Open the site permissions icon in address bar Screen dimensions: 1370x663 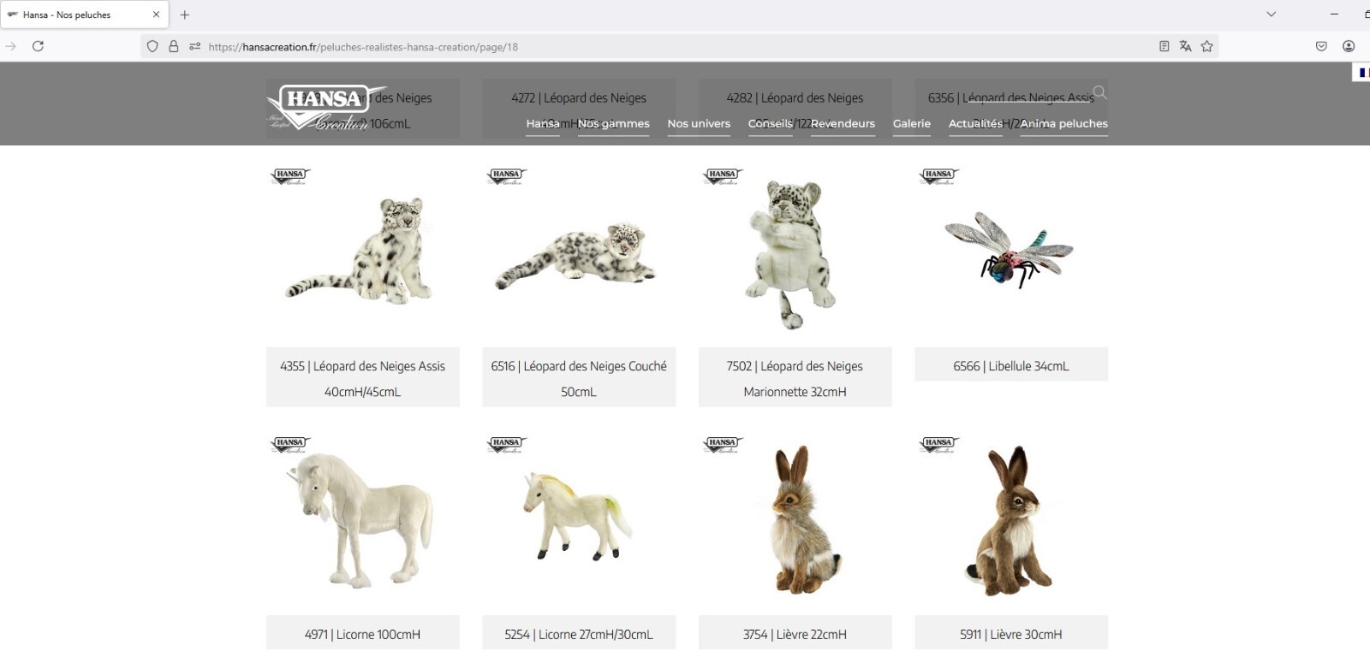click(x=195, y=46)
